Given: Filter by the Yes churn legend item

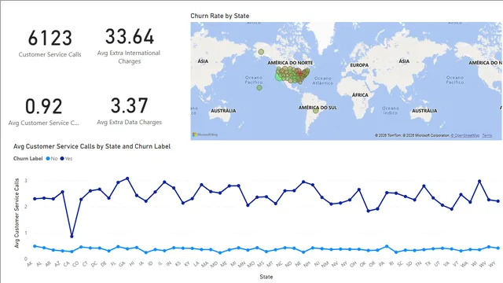Looking at the screenshot, I should [66, 159].
